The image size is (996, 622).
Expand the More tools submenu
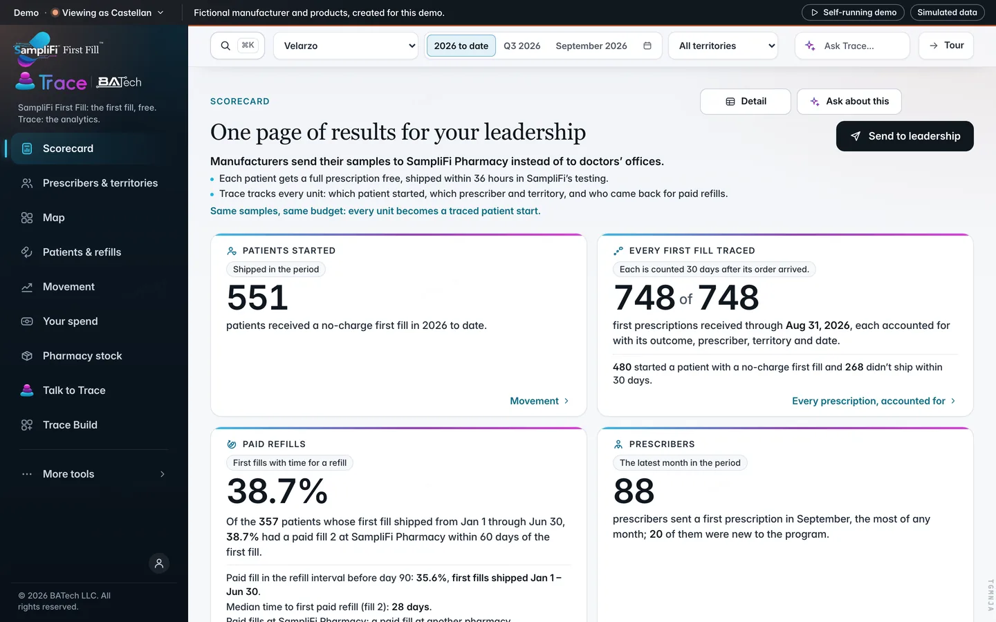pos(94,474)
